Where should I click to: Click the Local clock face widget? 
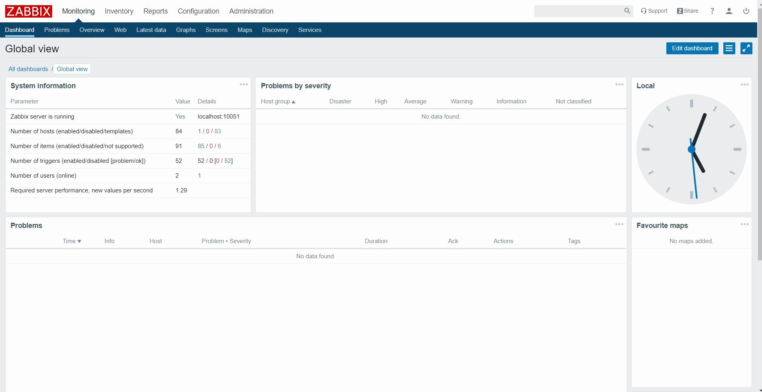(691, 149)
